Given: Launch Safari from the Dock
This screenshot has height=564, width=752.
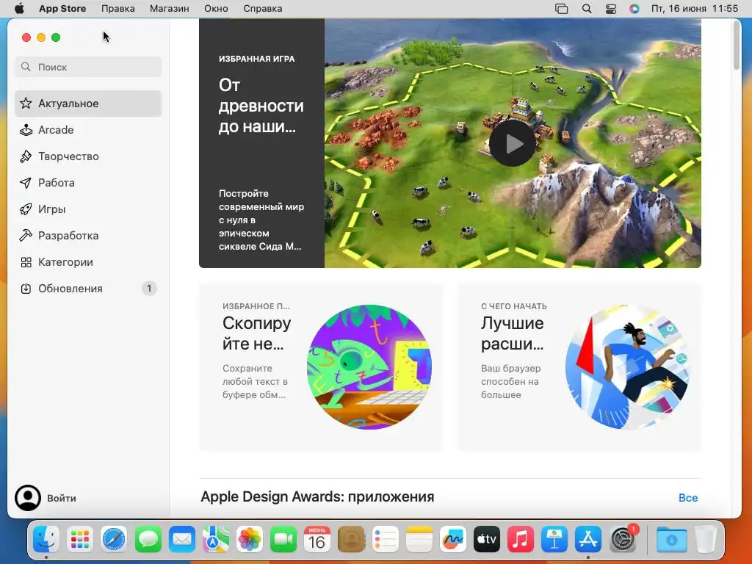Looking at the screenshot, I should 114,540.
